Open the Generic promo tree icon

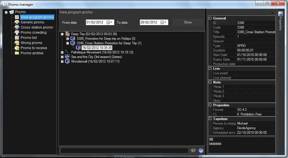click(17, 22)
